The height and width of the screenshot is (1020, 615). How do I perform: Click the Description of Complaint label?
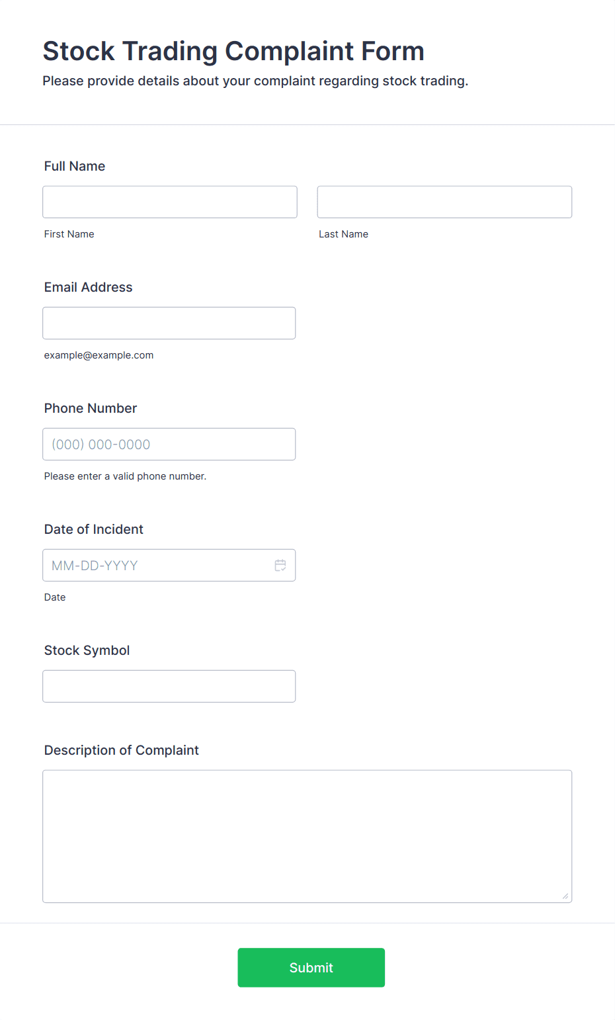click(122, 750)
